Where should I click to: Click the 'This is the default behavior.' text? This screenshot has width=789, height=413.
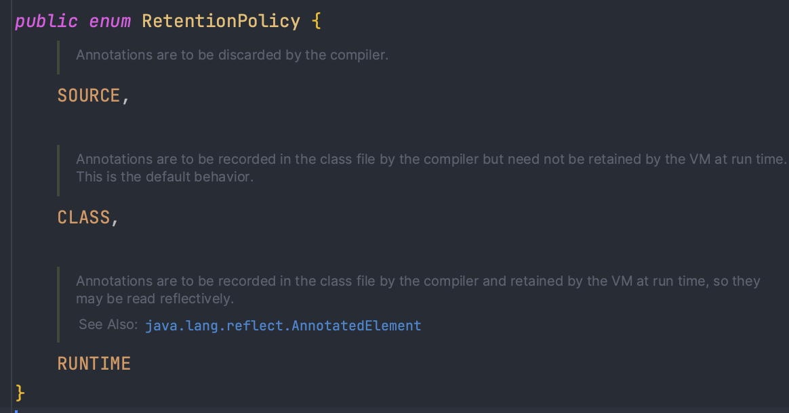(165, 177)
